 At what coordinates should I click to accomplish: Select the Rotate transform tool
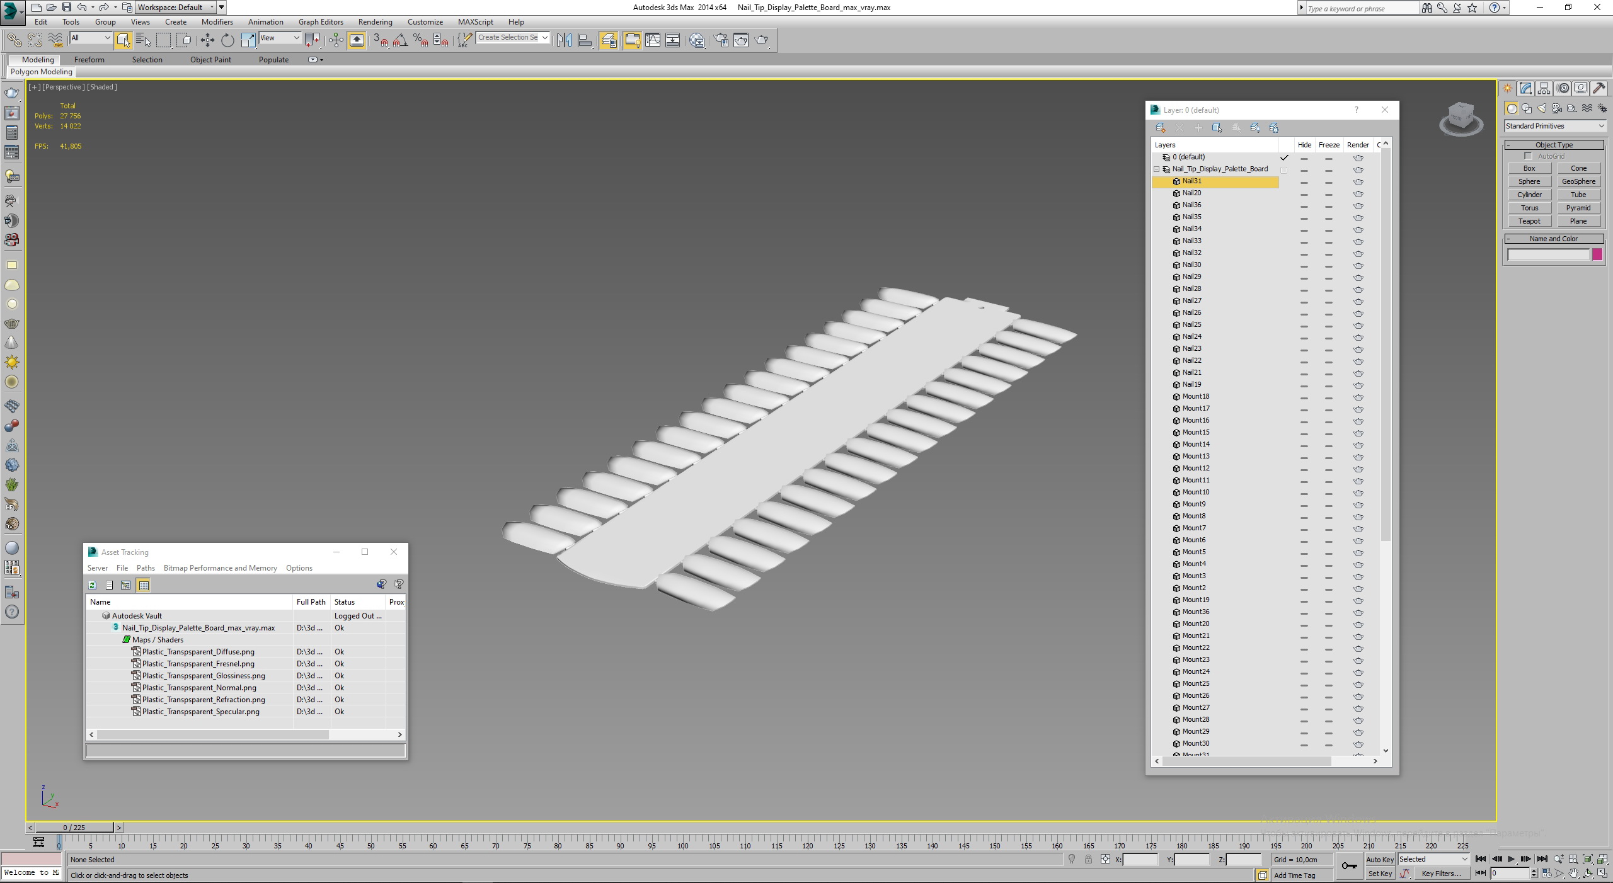click(x=227, y=40)
